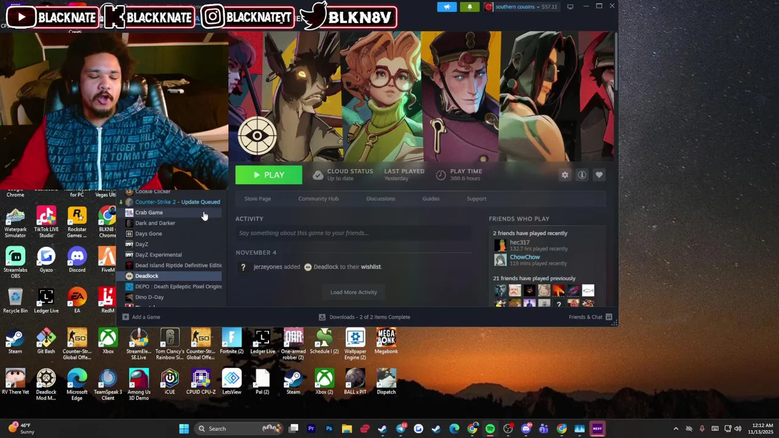Screen dimensions: 779x438
Task: Click Add a Game
Action: (x=141, y=317)
